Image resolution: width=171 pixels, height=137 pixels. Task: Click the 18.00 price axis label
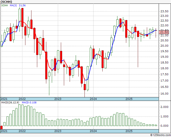pyautogui.click(x=164, y=68)
